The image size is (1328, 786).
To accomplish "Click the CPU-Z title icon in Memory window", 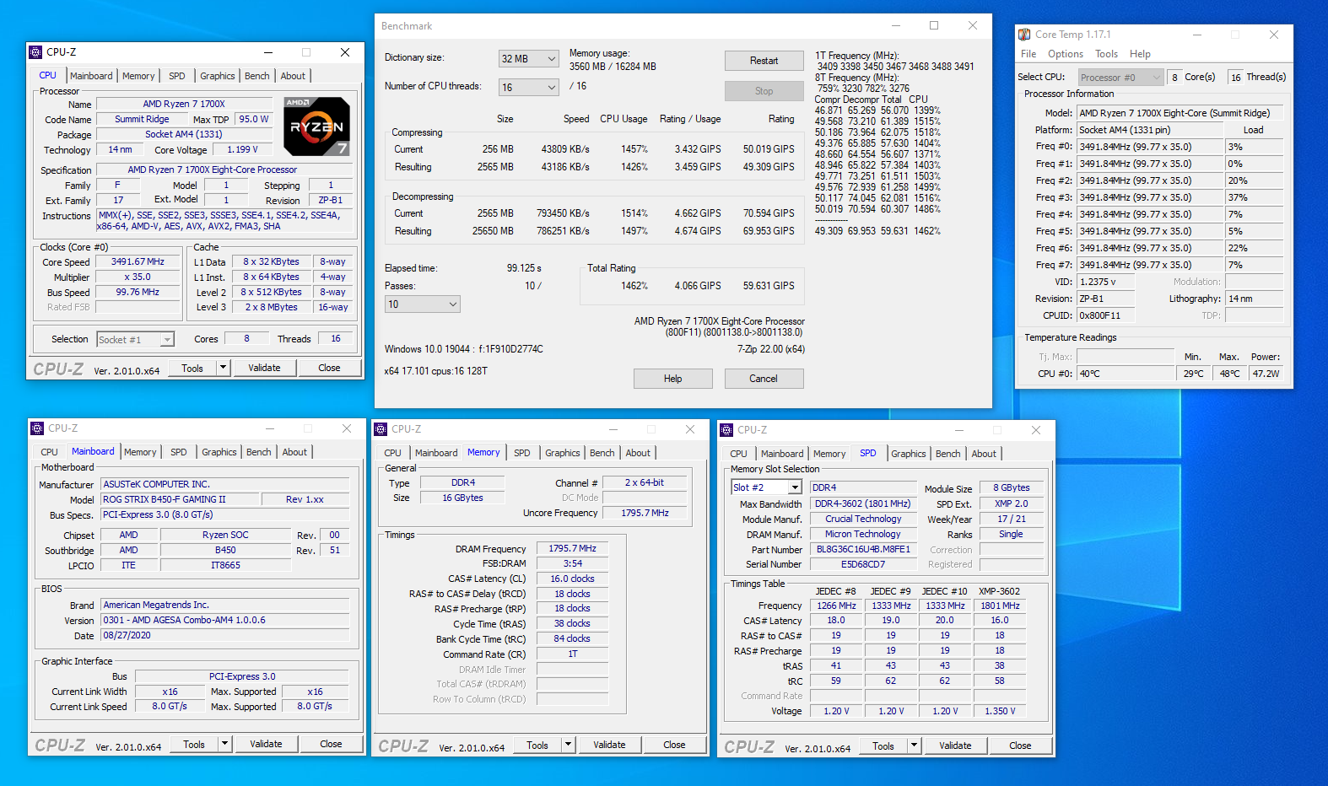I will [381, 429].
